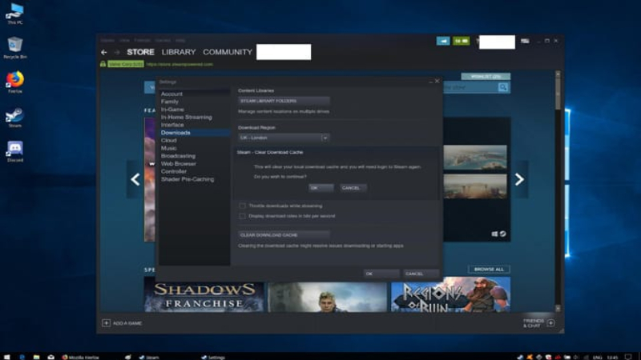Confirm clearing download cache with OK

(x=321, y=188)
